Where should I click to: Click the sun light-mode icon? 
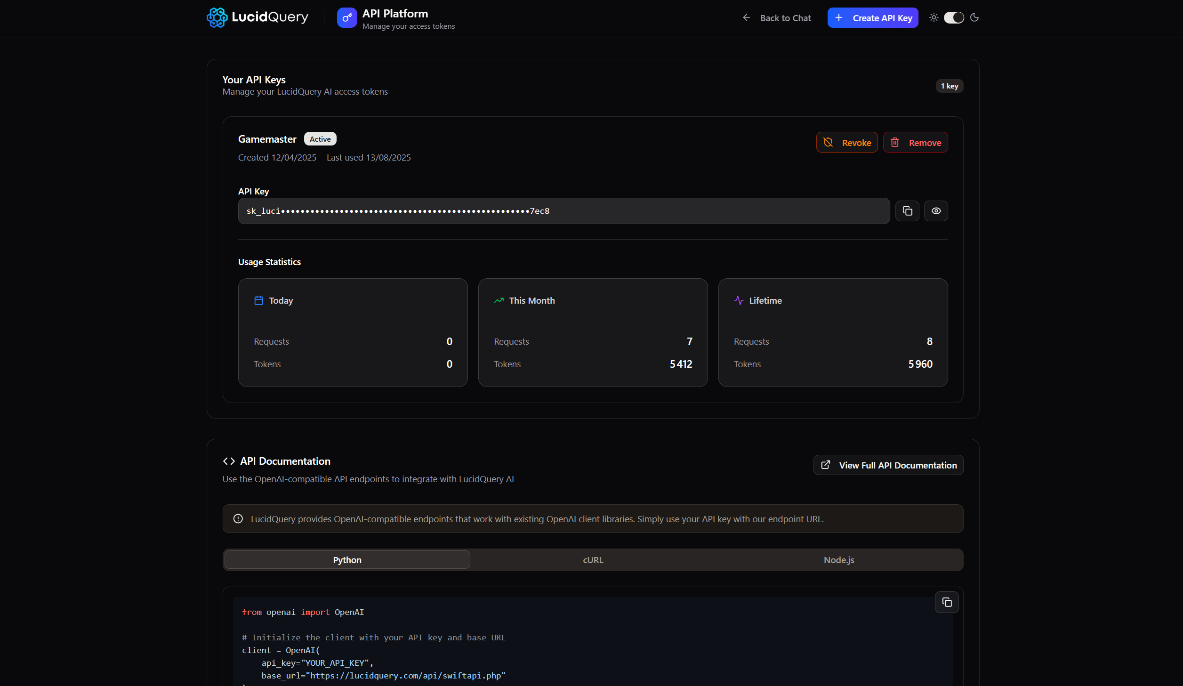934,17
